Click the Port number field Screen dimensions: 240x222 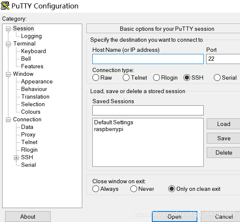tap(223, 59)
